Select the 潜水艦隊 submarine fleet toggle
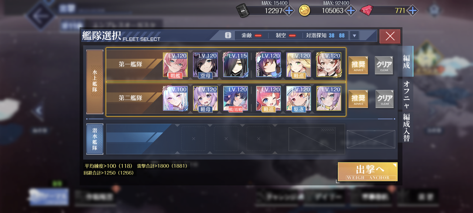The width and height of the screenshot is (473, 213). (95, 139)
